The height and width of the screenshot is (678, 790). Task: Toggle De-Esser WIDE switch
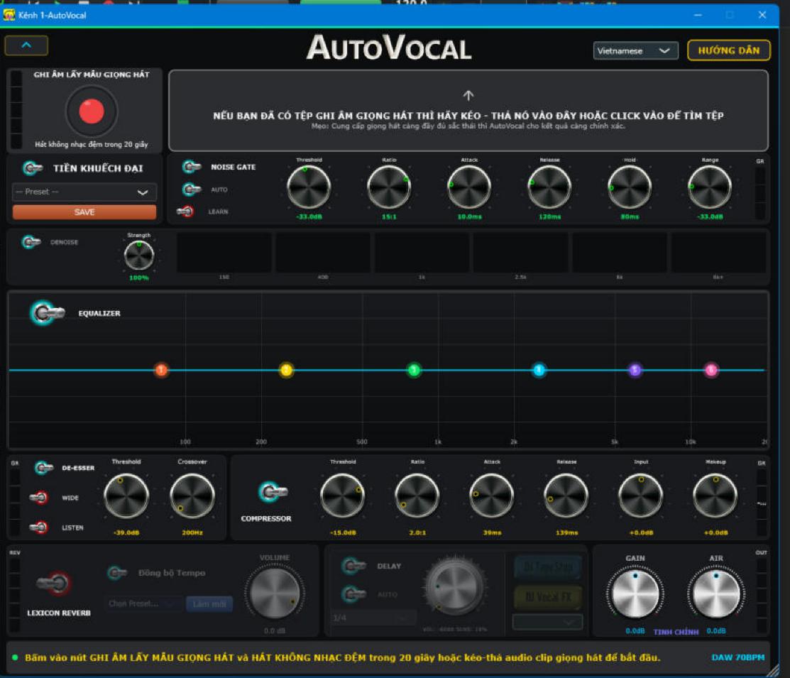pos(39,498)
